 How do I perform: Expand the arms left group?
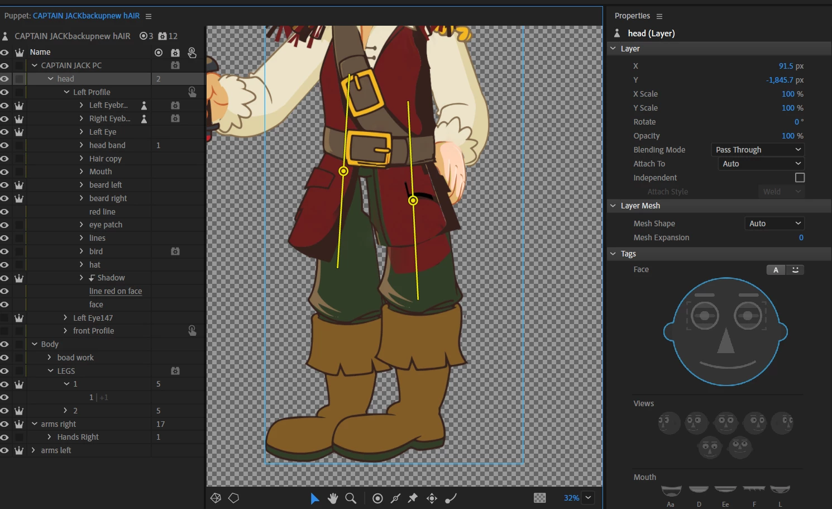[34, 450]
